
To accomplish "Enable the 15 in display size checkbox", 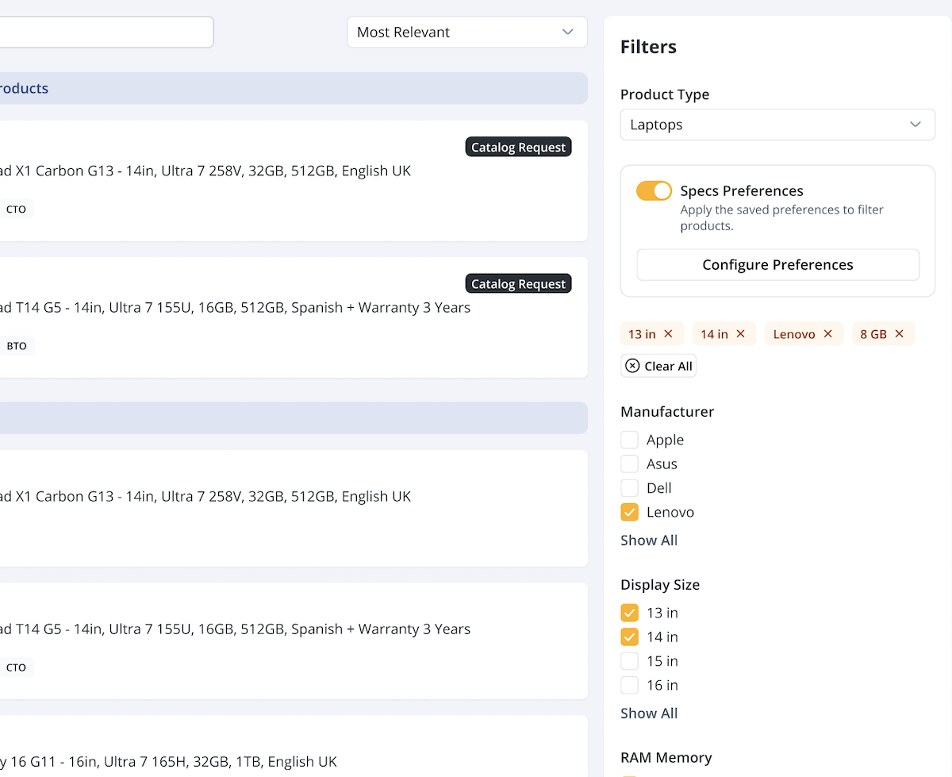I will 629,661.
